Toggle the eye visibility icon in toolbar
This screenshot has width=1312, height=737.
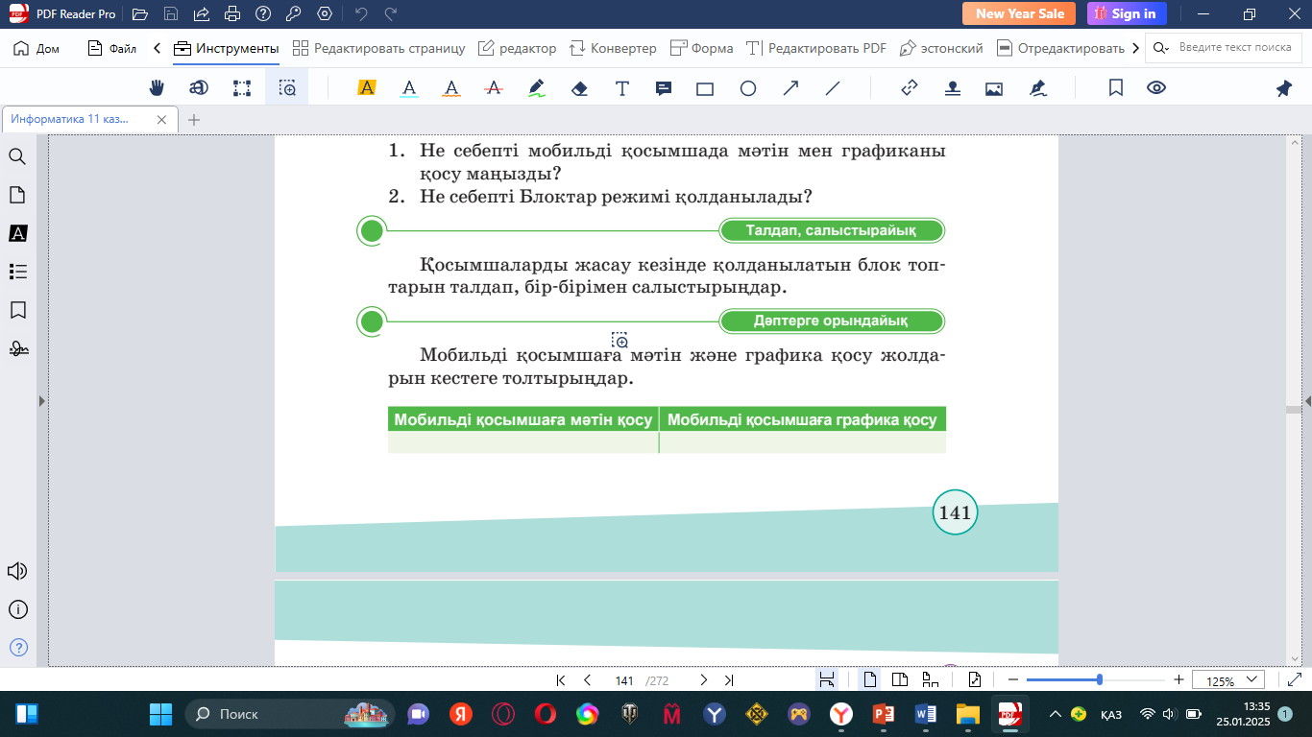pyautogui.click(x=1156, y=88)
